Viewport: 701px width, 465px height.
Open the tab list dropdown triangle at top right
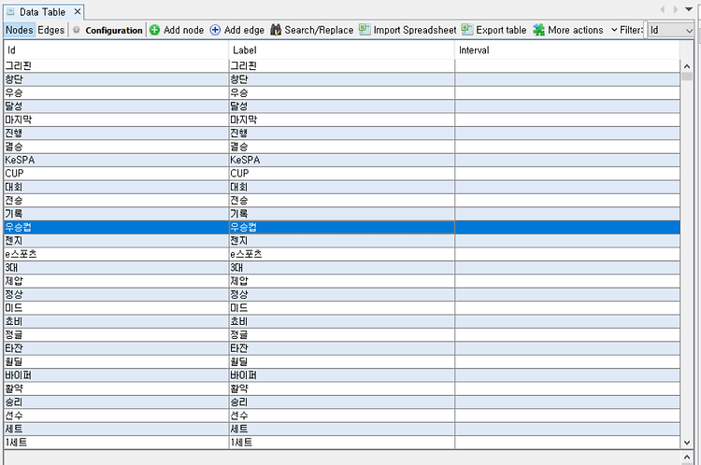pyautogui.click(x=689, y=9)
